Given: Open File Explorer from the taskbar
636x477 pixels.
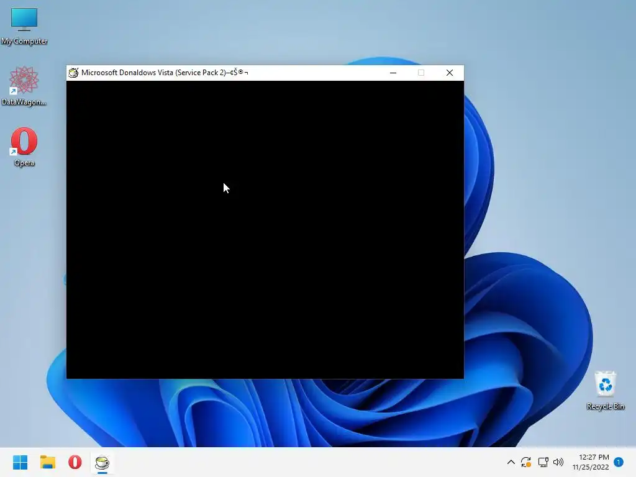Looking at the screenshot, I should point(47,462).
